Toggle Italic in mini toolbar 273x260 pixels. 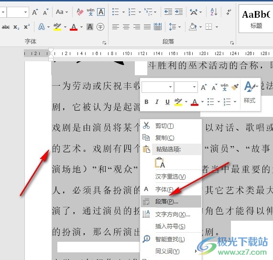157,102
